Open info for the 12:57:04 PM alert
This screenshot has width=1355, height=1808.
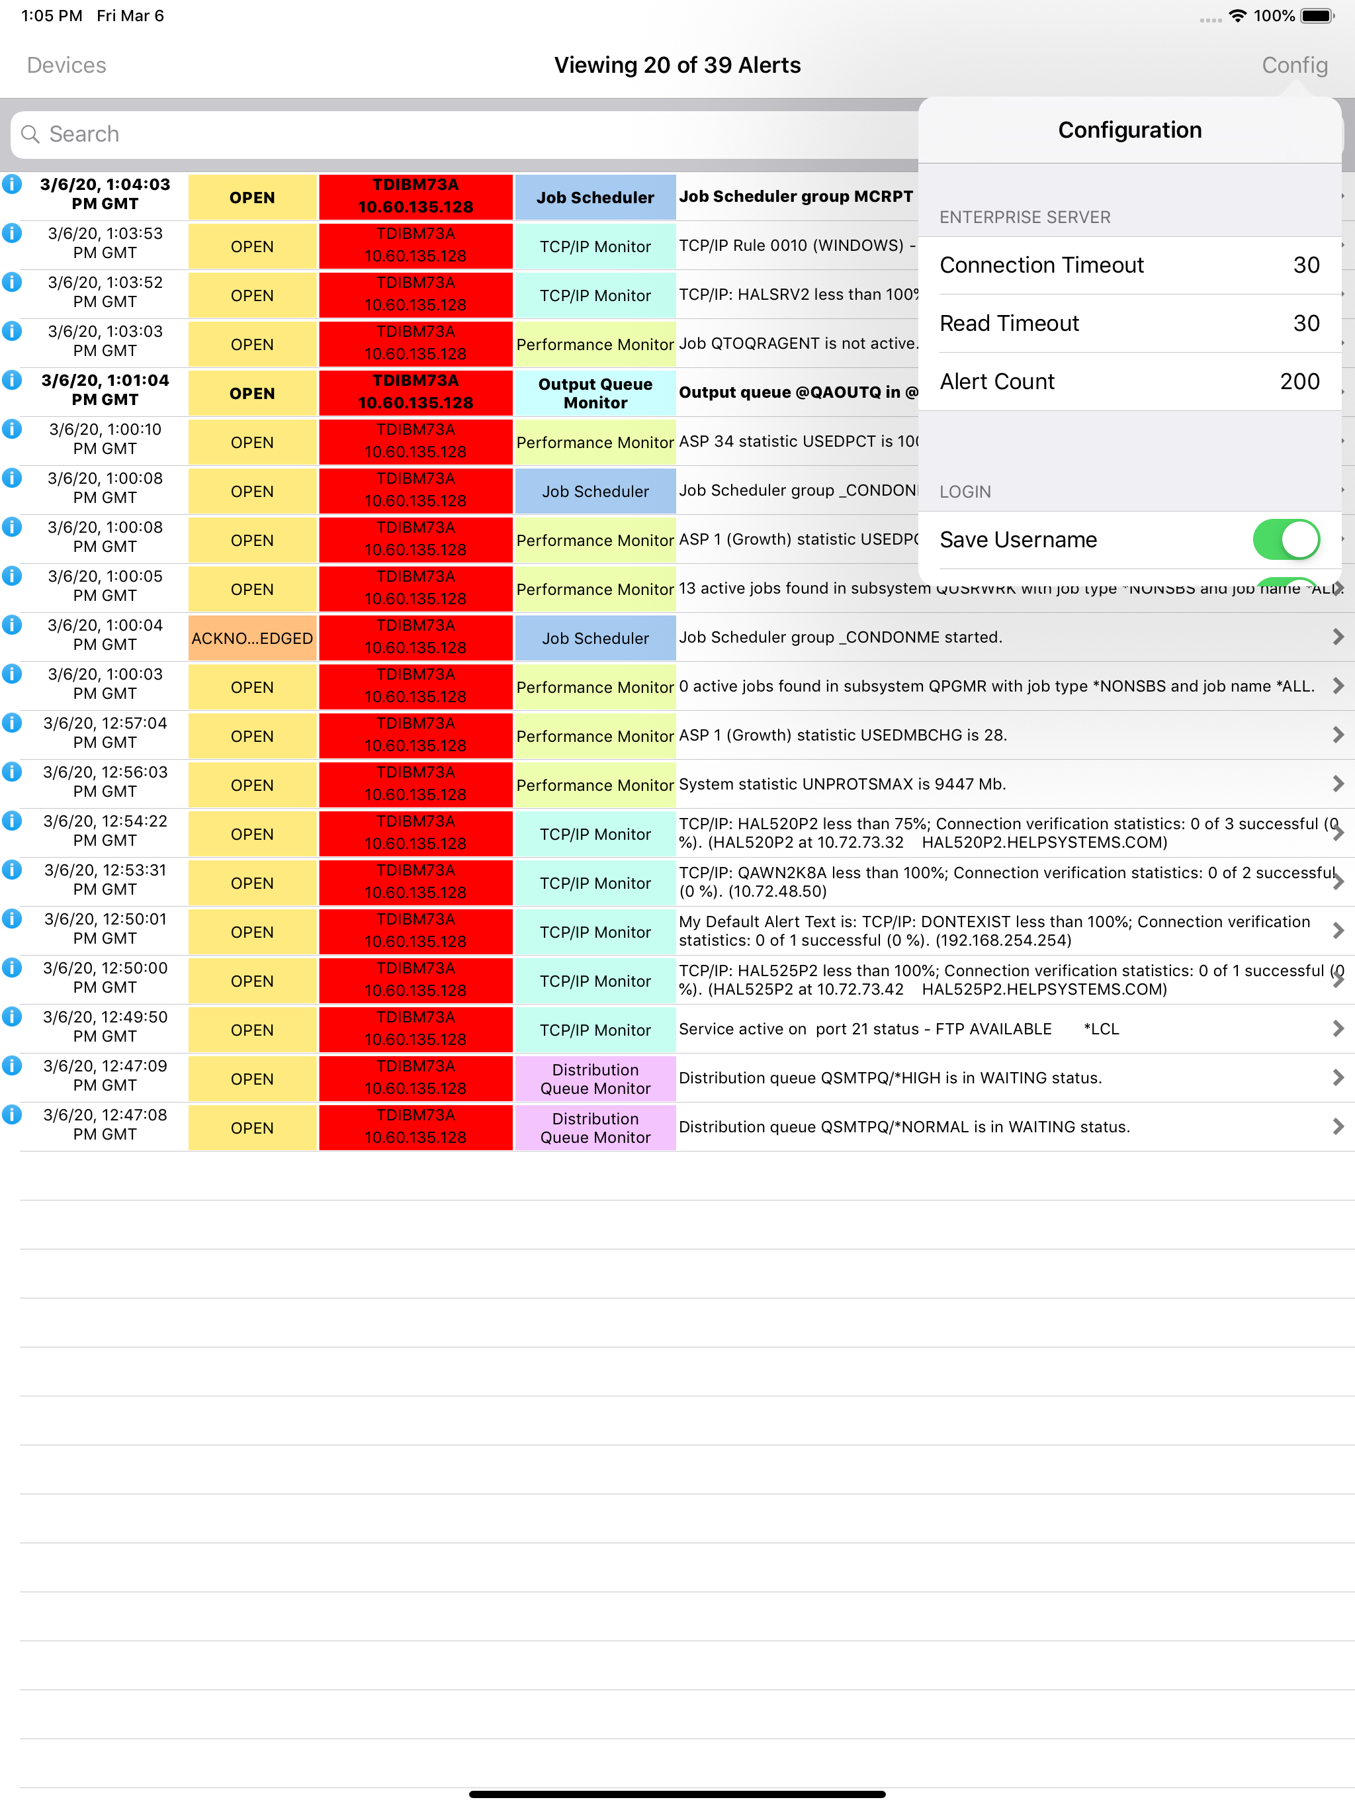click(x=11, y=723)
